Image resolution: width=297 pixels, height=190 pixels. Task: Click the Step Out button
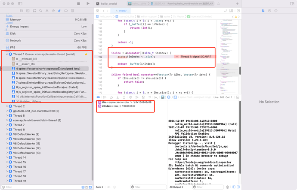pos(124,97)
